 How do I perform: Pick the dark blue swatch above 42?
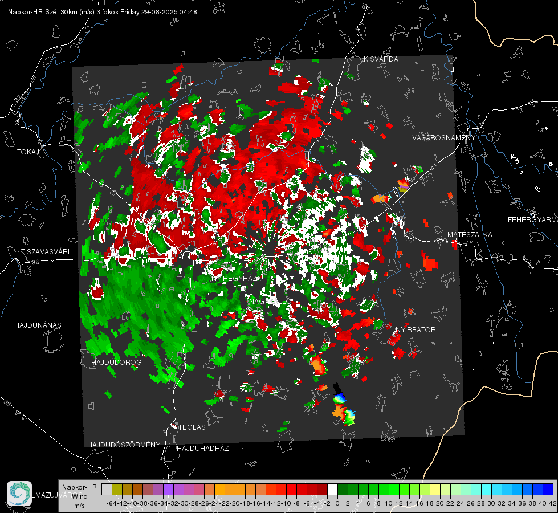[548, 490]
